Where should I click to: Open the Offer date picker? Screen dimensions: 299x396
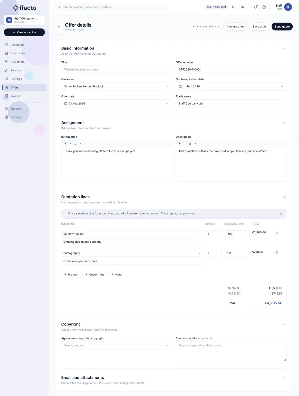tap(117, 104)
